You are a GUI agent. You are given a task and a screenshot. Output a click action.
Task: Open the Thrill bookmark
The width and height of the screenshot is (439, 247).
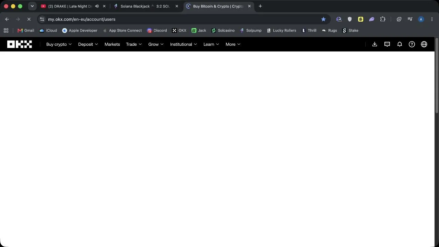pos(309,31)
